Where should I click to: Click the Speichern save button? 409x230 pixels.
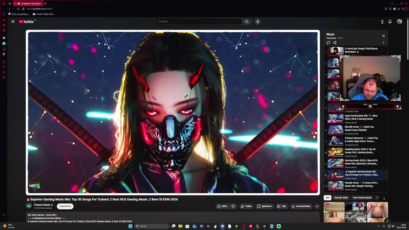264,206
